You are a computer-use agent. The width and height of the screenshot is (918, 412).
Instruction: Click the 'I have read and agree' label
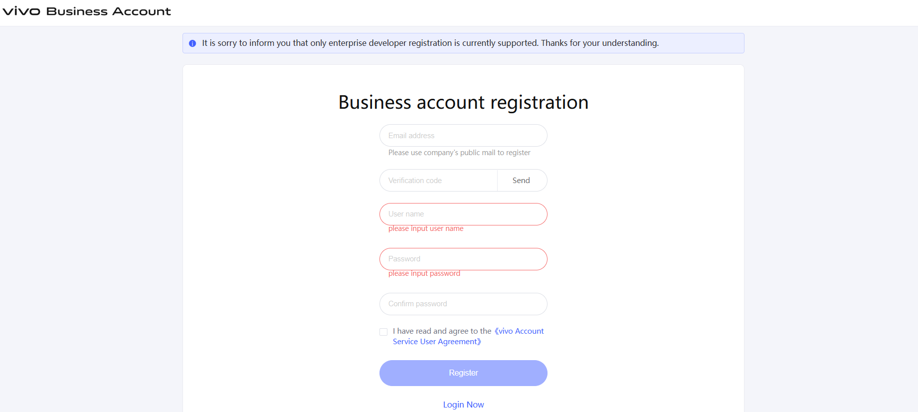coord(442,331)
